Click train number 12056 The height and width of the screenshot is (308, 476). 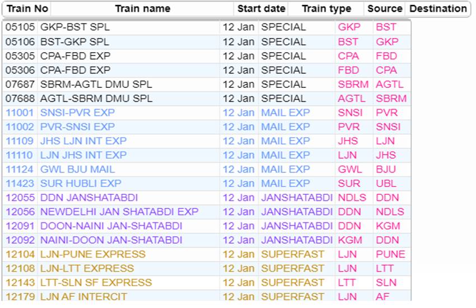pyautogui.click(x=20, y=212)
